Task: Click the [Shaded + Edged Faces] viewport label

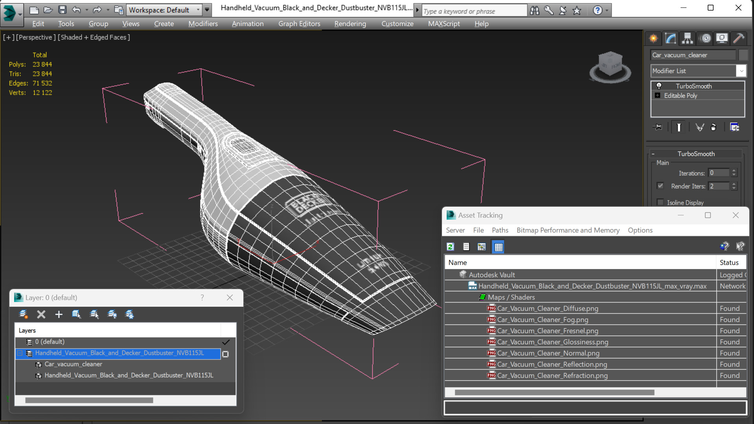Action: [94, 37]
